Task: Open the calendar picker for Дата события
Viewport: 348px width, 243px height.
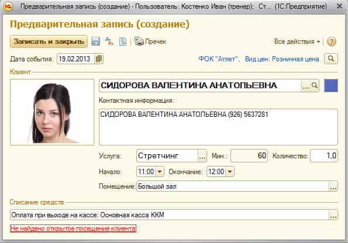Action: coord(99,59)
